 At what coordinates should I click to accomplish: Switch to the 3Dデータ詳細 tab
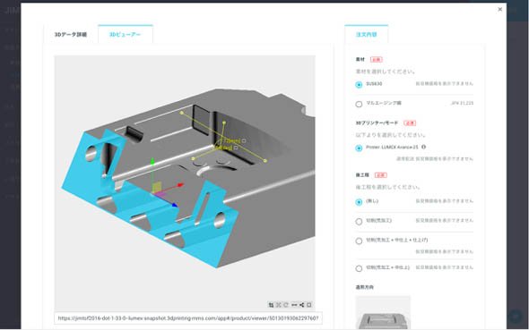(71, 34)
